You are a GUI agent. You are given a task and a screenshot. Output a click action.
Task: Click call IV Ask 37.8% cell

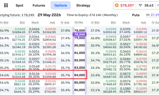(x=65, y=31)
